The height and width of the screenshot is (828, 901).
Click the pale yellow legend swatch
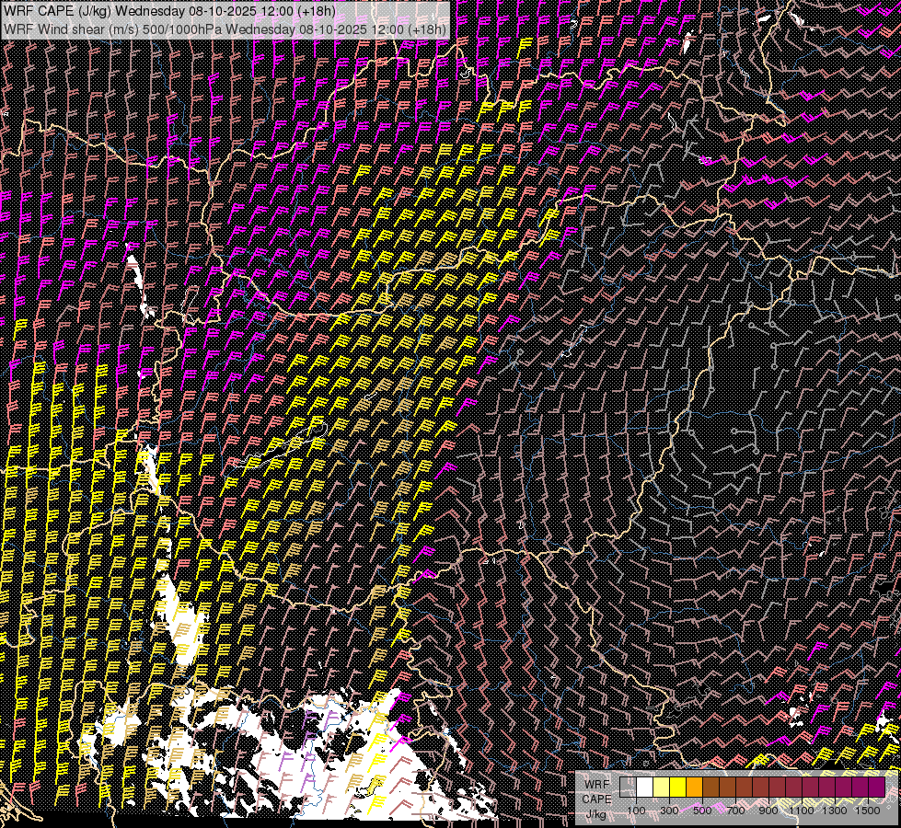click(x=661, y=787)
